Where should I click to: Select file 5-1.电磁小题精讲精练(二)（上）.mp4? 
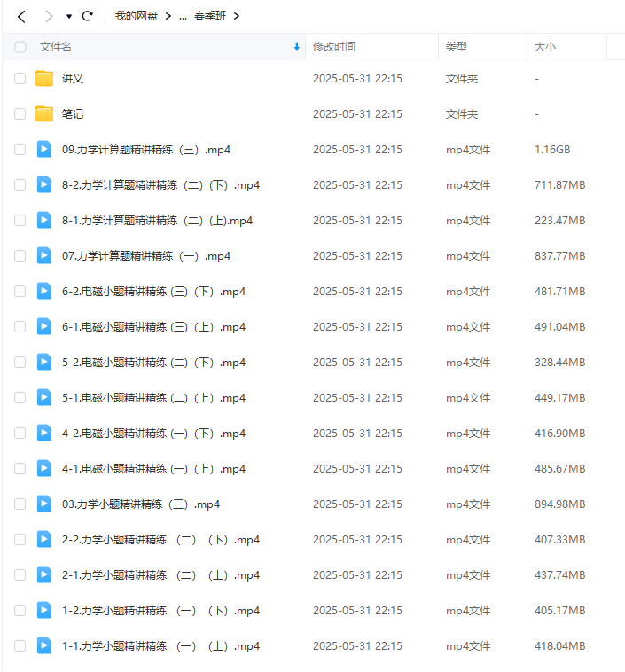click(x=154, y=398)
